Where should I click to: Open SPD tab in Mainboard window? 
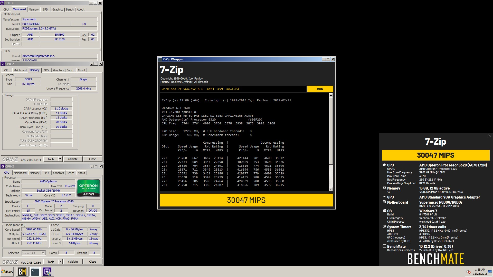45,9
